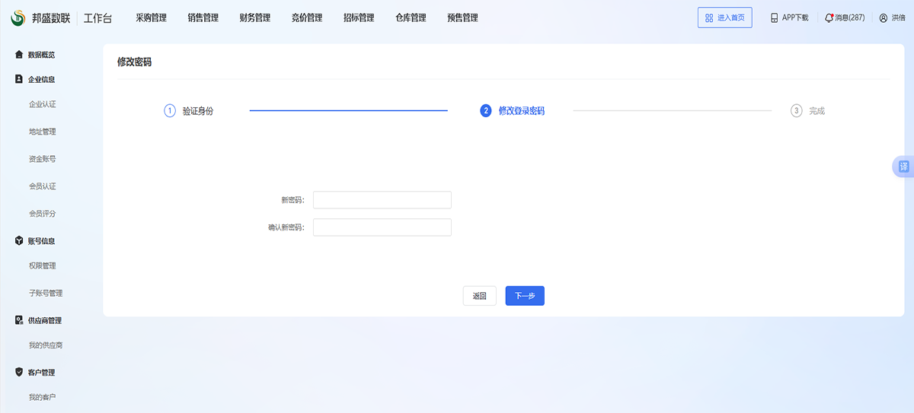Click the 下一步 button
The height and width of the screenshot is (413, 914).
pyautogui.click(x=525, y=296)
